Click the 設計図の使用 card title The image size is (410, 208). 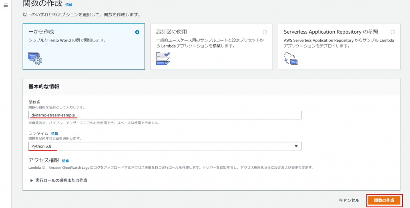click(x=171, y=32)
